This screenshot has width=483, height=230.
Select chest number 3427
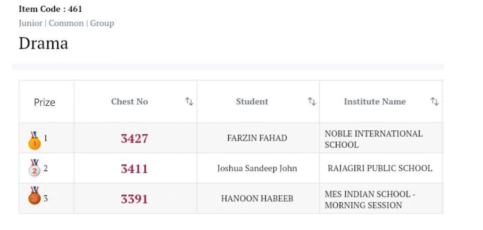(x=134, y=138)
